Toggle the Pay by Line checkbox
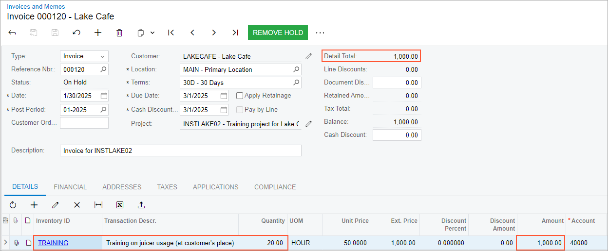Image resolution: width=608 pixels, height=251 pixels. (240, 110)
